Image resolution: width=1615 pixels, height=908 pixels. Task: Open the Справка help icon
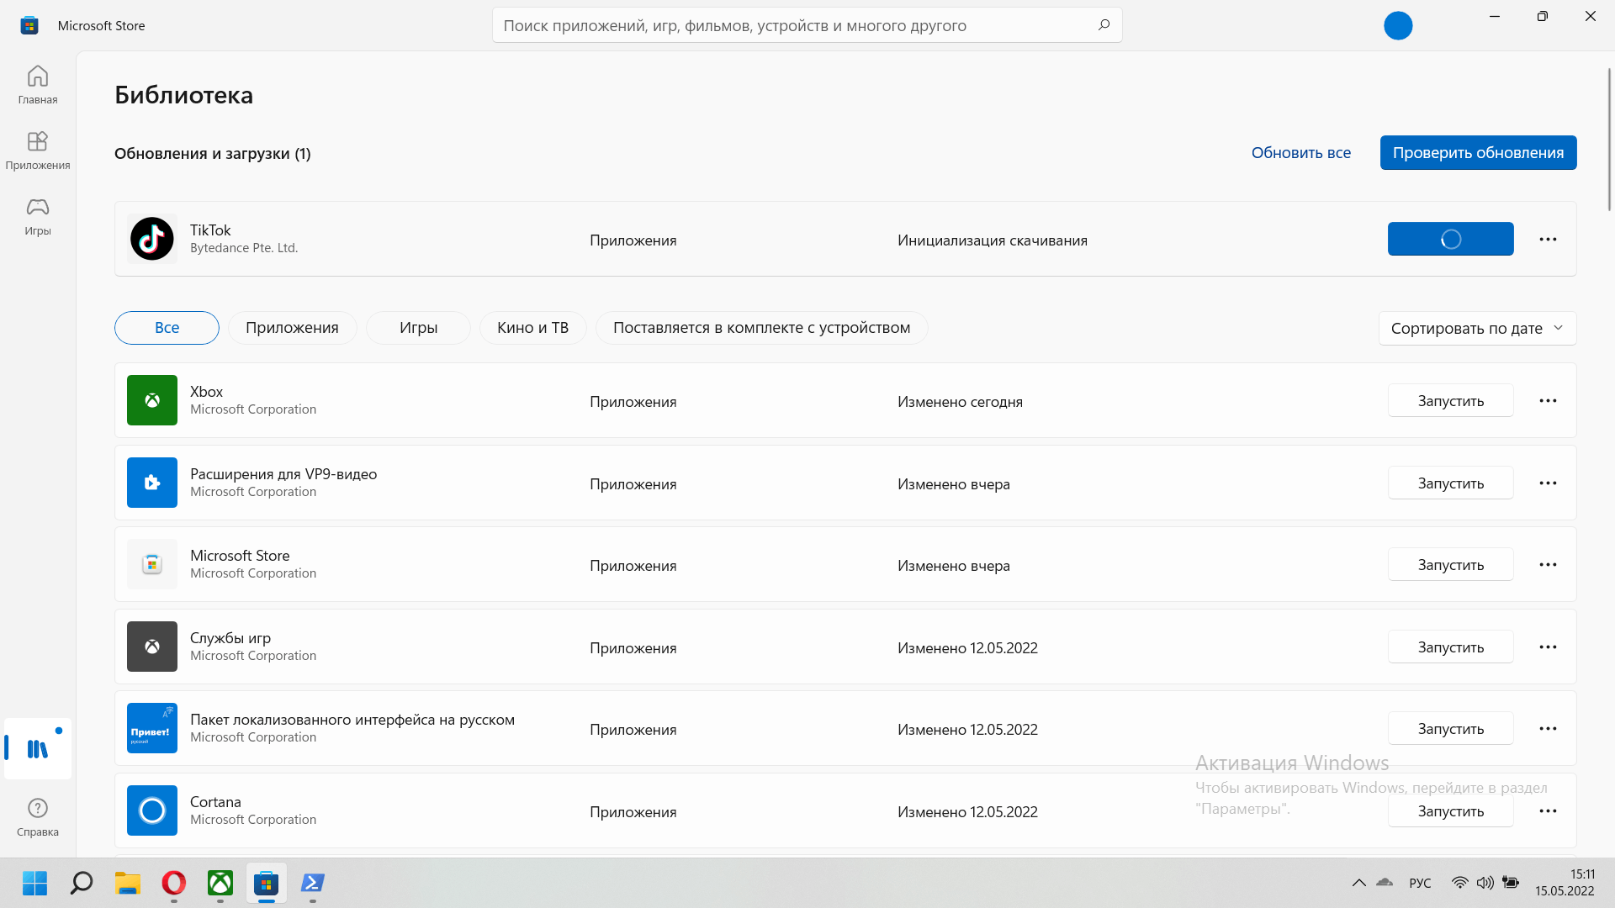[x=38, y=817]
